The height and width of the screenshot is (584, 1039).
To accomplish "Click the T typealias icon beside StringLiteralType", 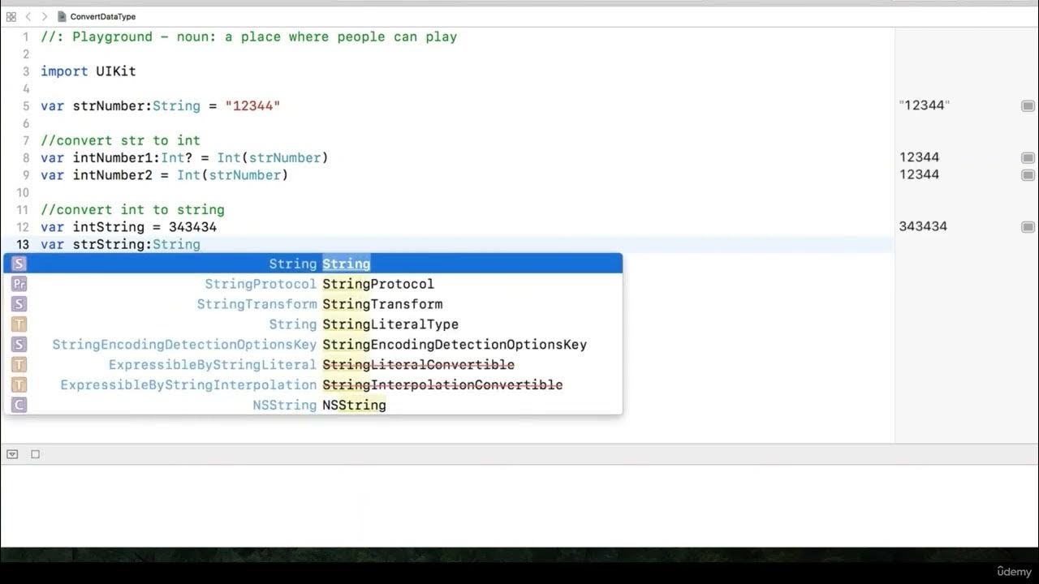I will [x=19, y=324].
